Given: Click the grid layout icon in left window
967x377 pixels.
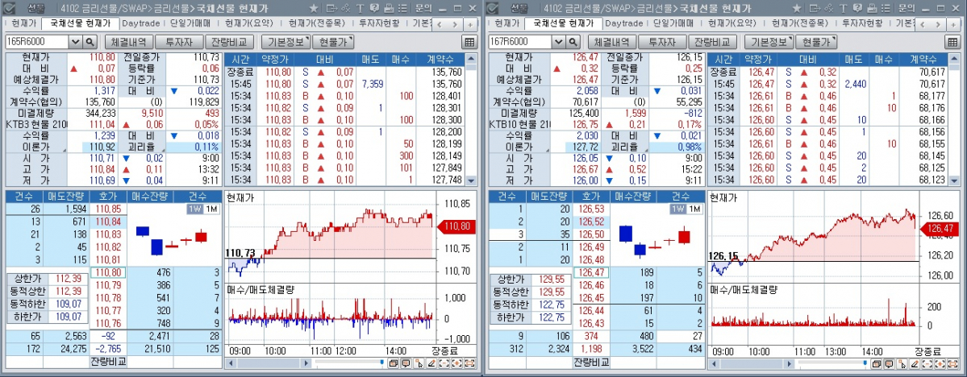Looking at the screenshot, I should (469, 42).
